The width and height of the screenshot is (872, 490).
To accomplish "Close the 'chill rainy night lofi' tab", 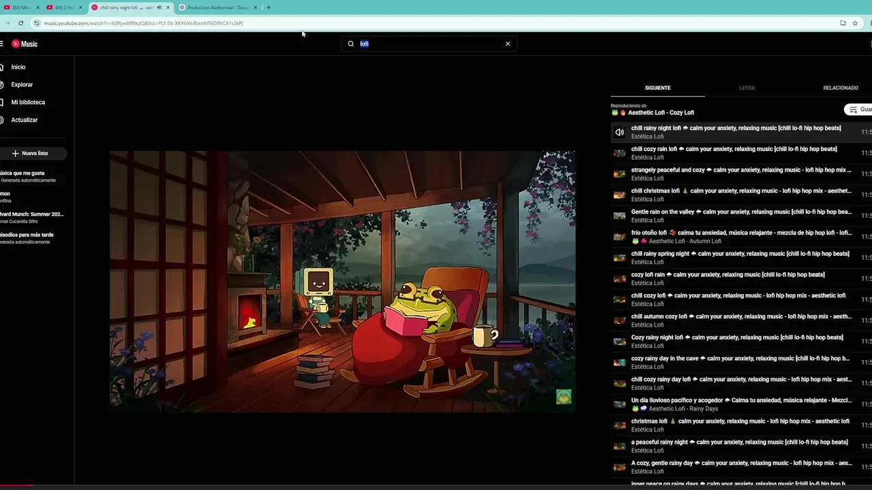I will coord(168,7).
